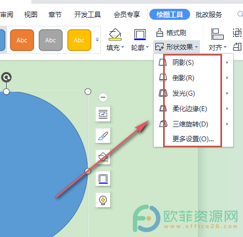Viewport: 243px width, 237px height.
Task: Open the 三维旋转(D) submenu
Action: (x=193, y=124)
